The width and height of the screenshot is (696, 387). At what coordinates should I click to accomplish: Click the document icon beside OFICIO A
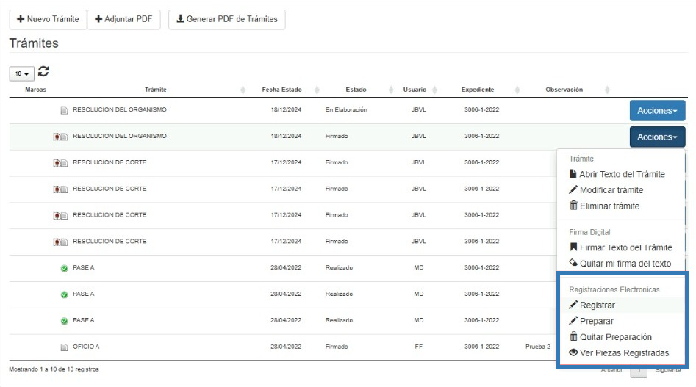64,347
